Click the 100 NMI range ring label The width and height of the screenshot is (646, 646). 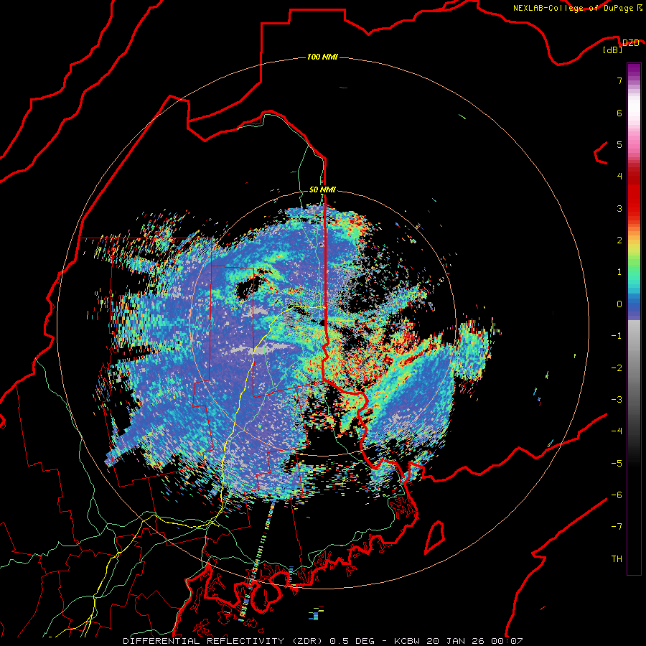coord(322,57)
